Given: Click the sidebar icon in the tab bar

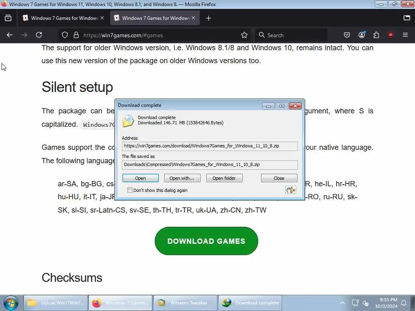Looking at the screenshot, I should pos(406,18).
